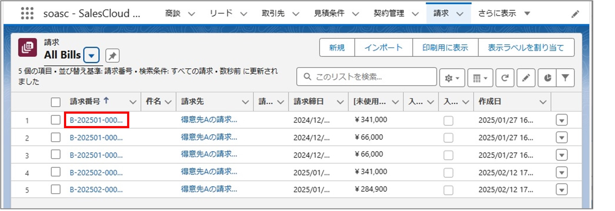Open bill link in row 1
The height and width of the screenshot is (211, 615).
[x=96, y=120]
